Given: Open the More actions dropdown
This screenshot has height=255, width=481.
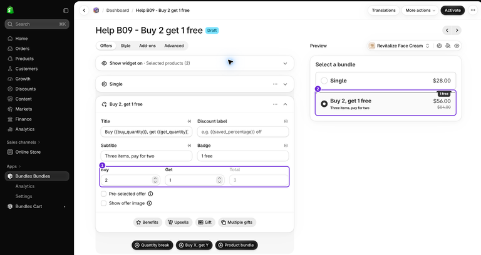Looking at the screenshot, I should click(420, 11).
